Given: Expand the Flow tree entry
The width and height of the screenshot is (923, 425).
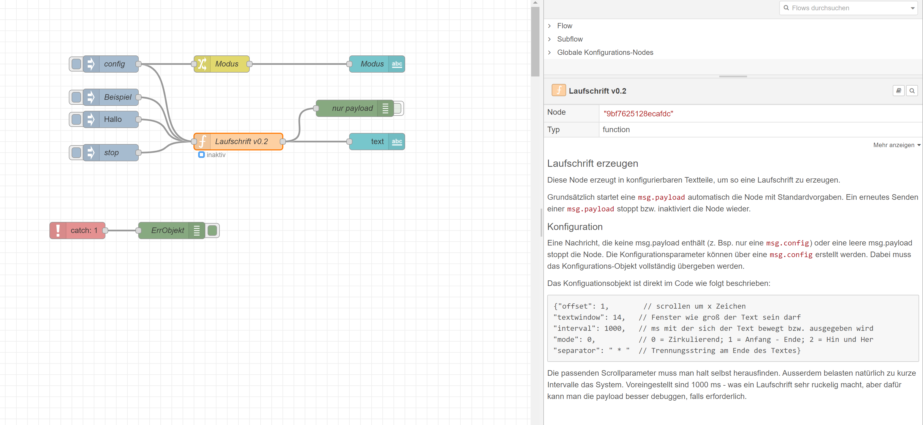Looking at the screenshot, I should pos(549,26).
